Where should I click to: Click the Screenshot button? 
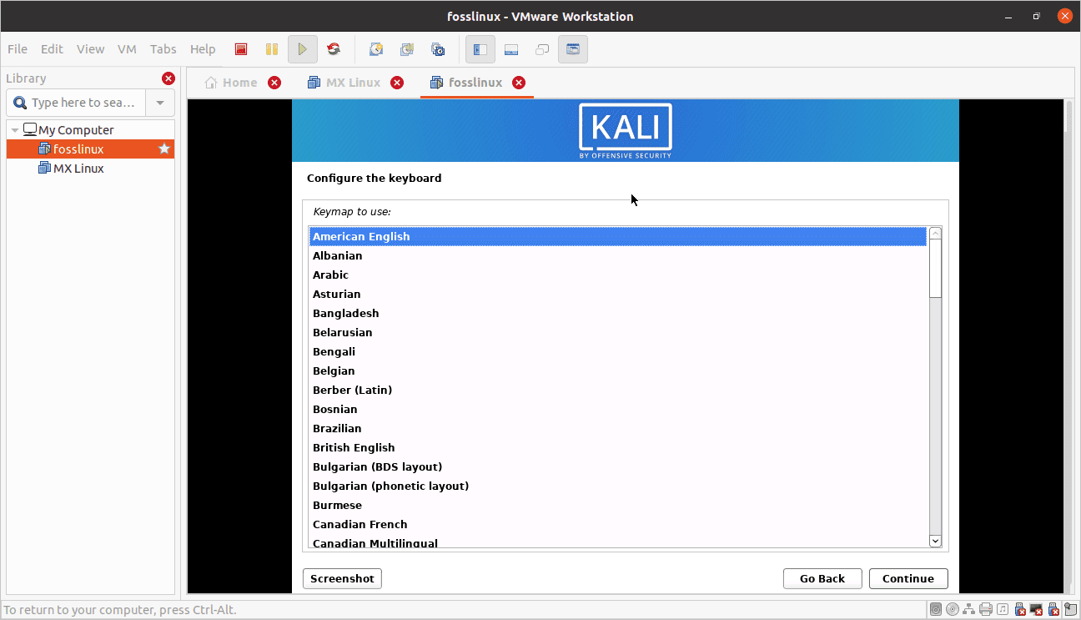tap(342, 578)
